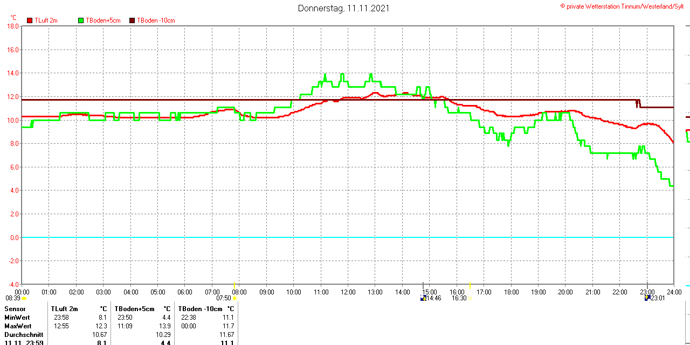
Task: Click the green TBoden+5cm legend square
Action: click(81, 20)
